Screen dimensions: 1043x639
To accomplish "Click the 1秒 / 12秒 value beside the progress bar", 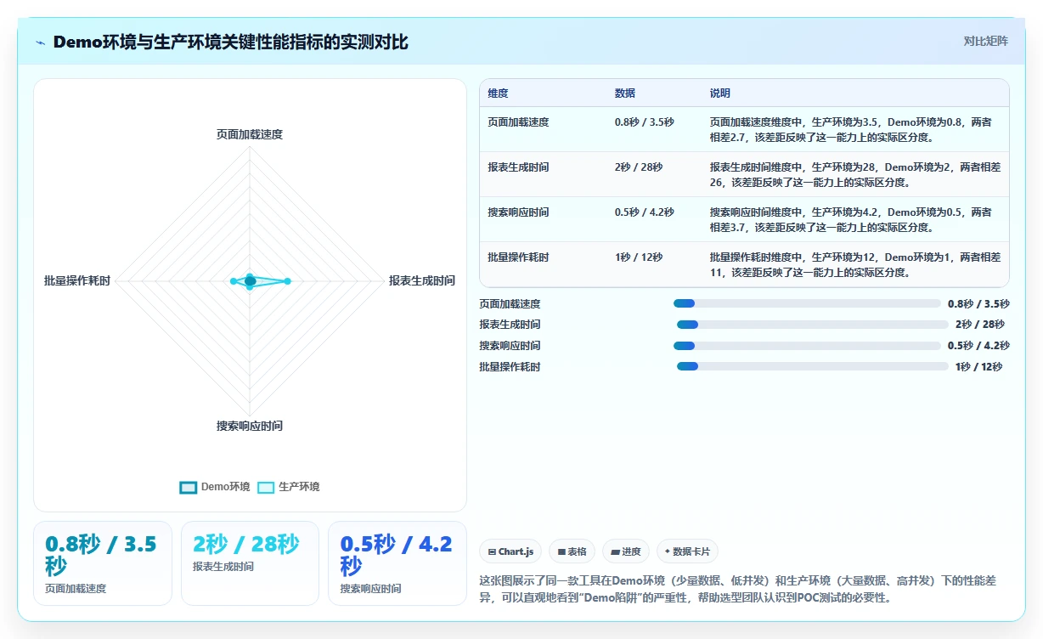I will click(978, 366).
